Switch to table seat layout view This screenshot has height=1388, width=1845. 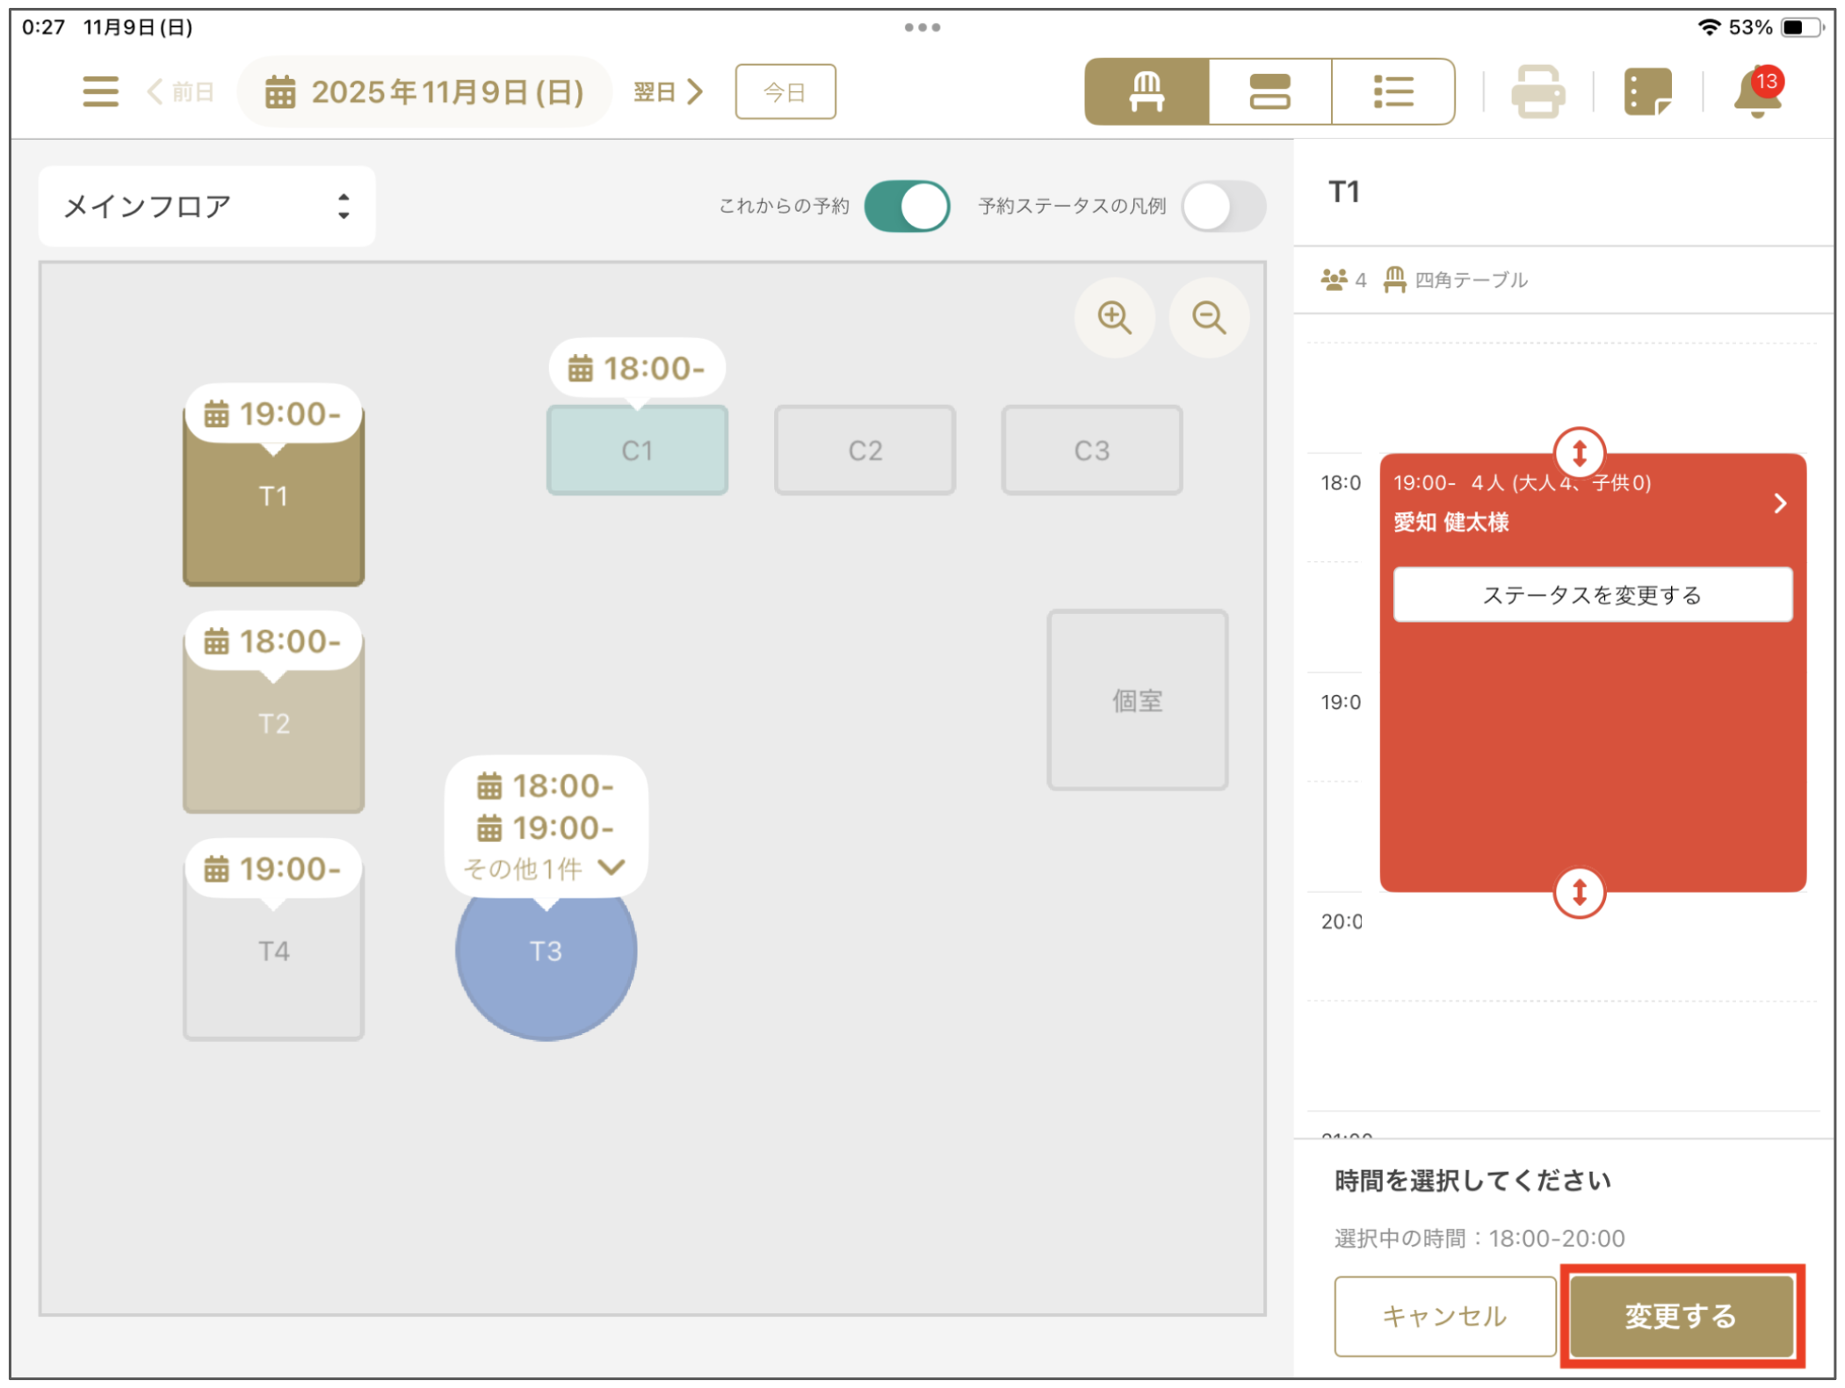[1147, 91]
